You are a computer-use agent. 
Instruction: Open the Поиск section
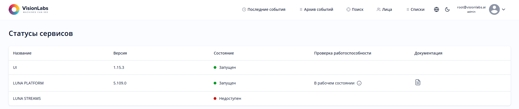coord(355,9)
